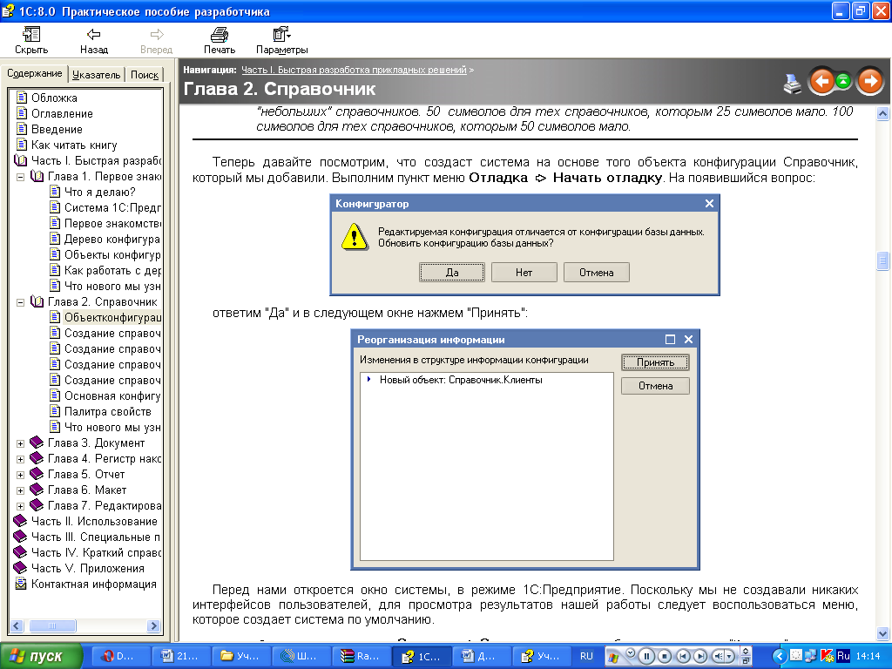Click the page icon beside Объект конфигурации
892x669 pixels.
pyautogui.click(x=55, y=317)
